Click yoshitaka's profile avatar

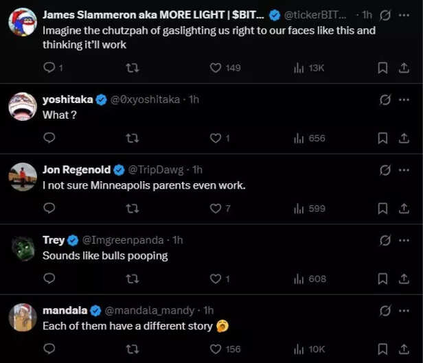(x=23, y=106)
